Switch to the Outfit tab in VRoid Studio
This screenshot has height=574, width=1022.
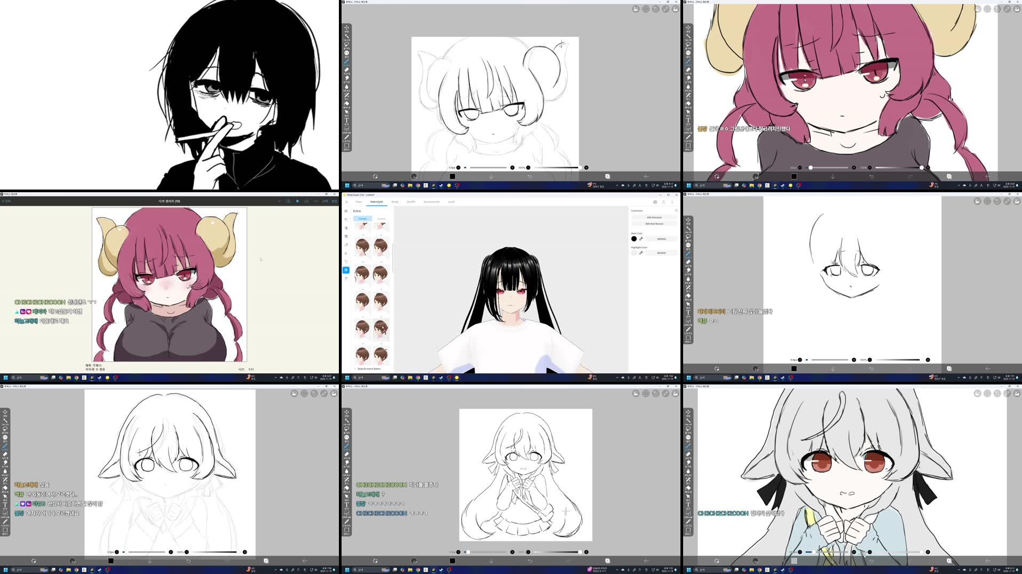(412, 202)
